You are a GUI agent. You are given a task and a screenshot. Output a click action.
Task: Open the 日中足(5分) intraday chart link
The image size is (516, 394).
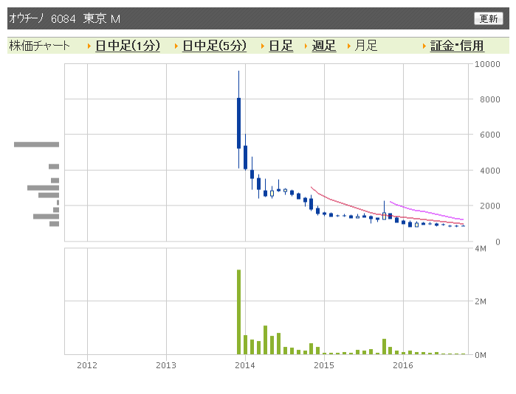[x=214, y=46]
